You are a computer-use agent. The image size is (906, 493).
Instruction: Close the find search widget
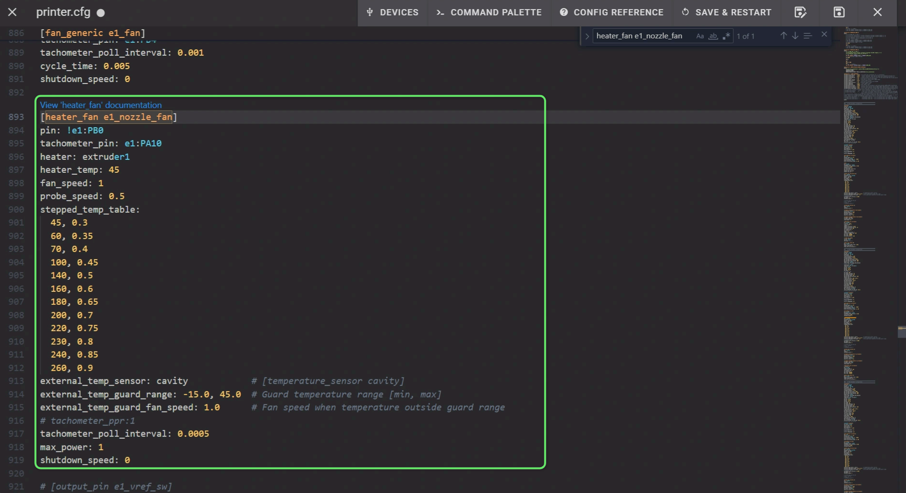[824, 35]
